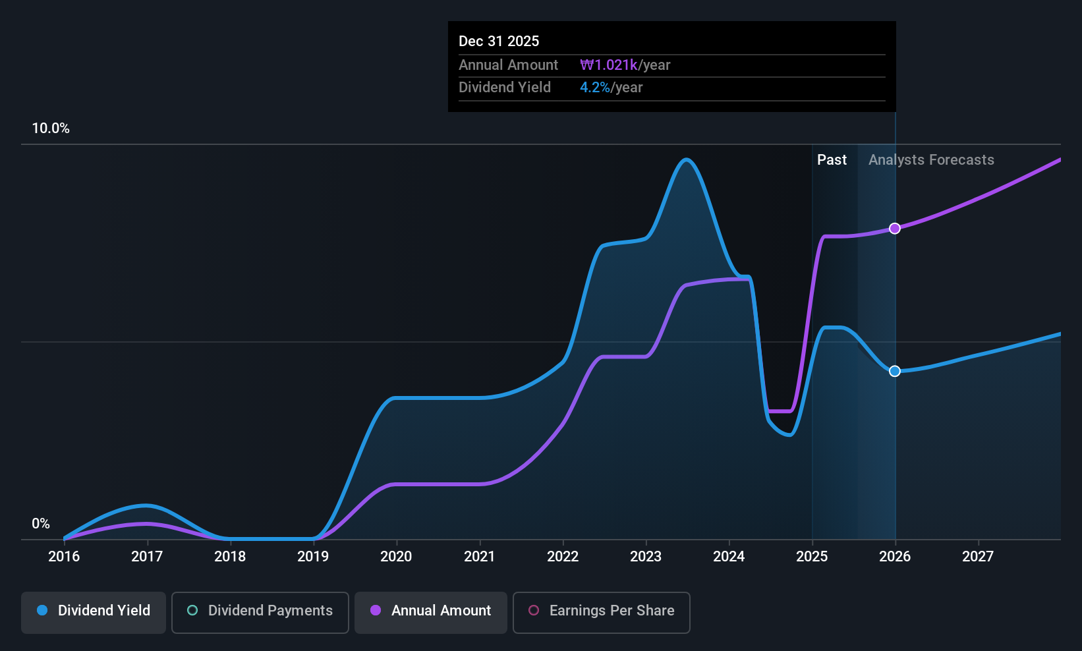Toggle the Dividend Payments series
The image size is (1082, 651).
pos(260,613)
